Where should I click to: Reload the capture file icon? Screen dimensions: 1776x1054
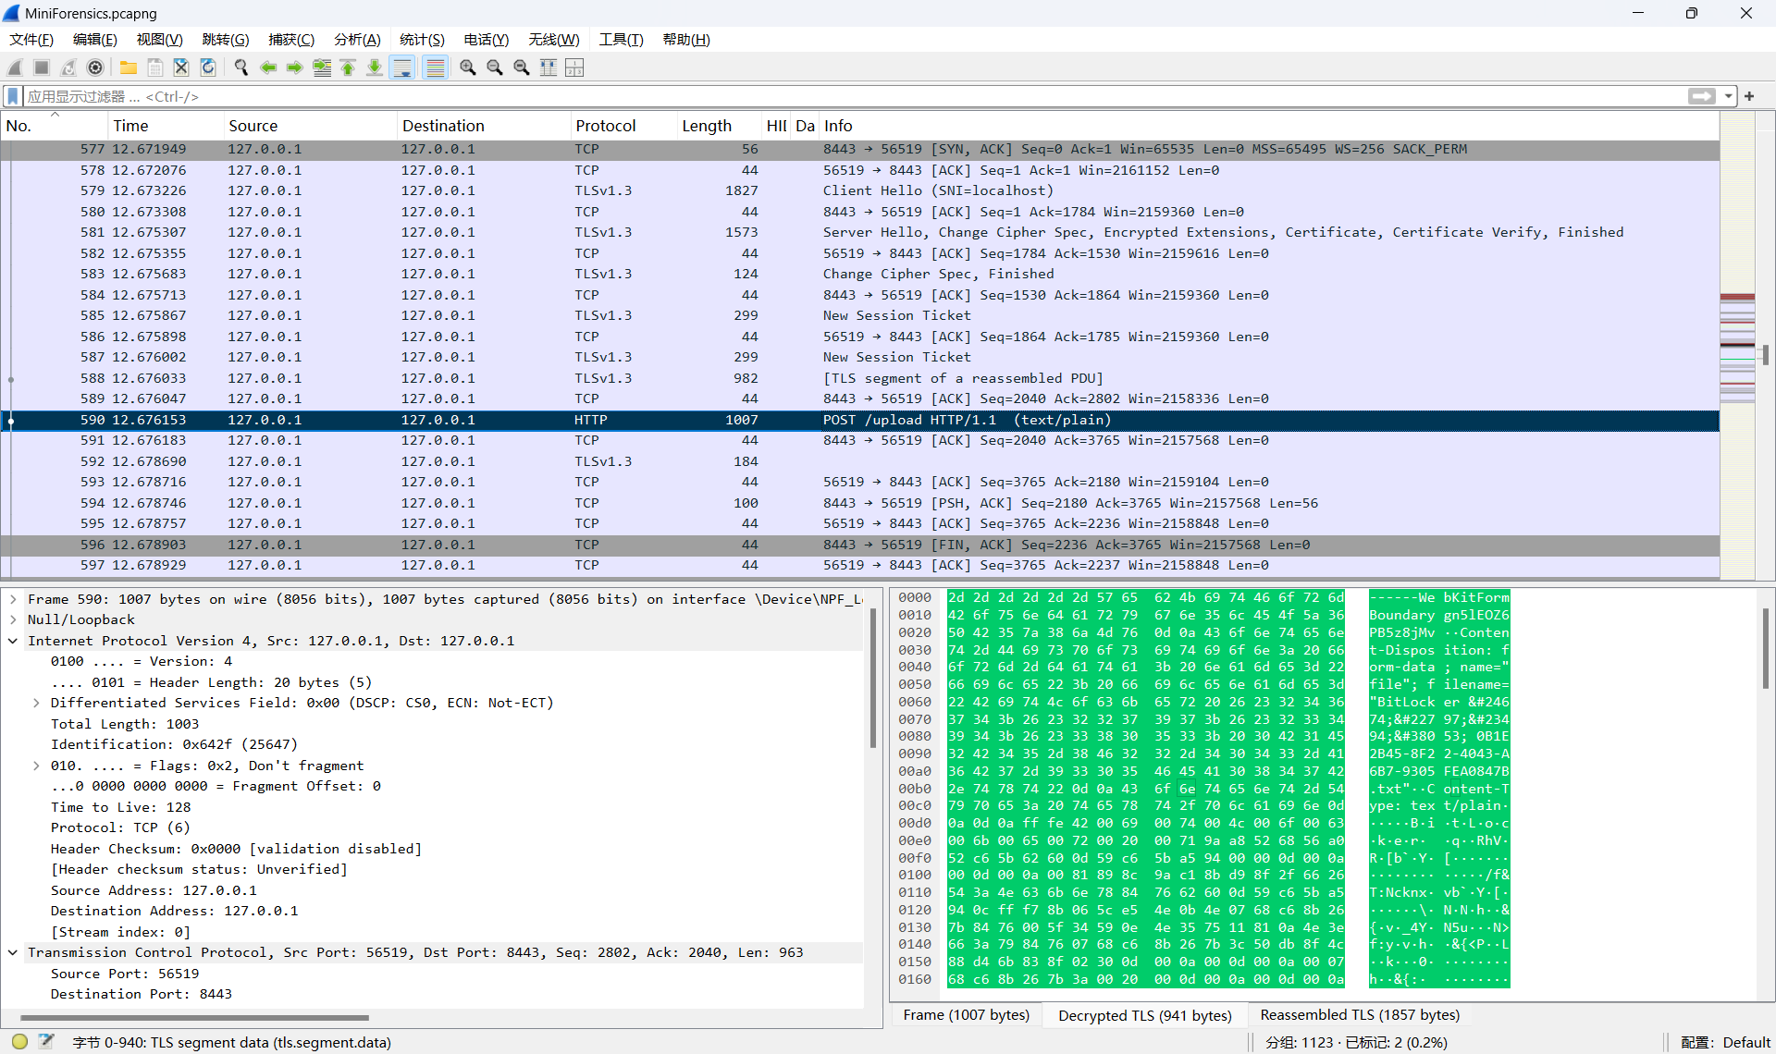click(208, 67)
